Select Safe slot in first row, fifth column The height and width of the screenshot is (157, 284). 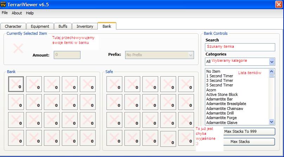[186, 84]
